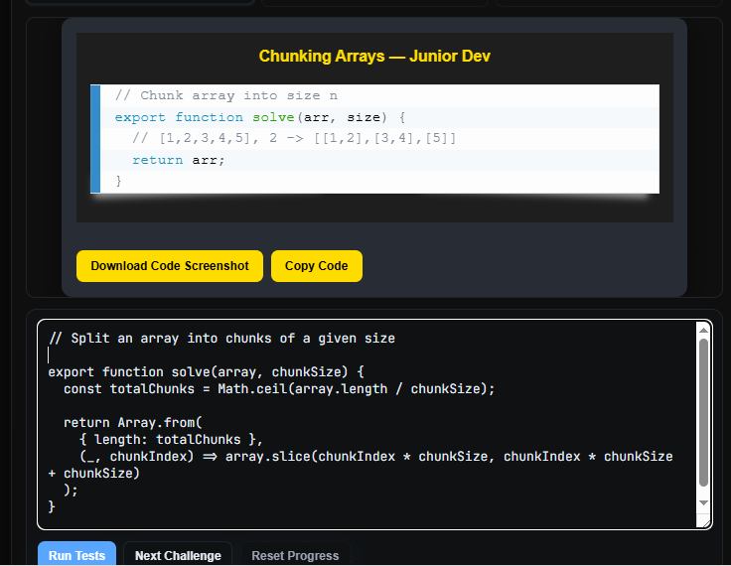Image resolution: width=731 pixels, height=566 pixels.
Task: Click the 'Chunking Arrays — Junior Dev' heading
Action: (x=374, y=56)
